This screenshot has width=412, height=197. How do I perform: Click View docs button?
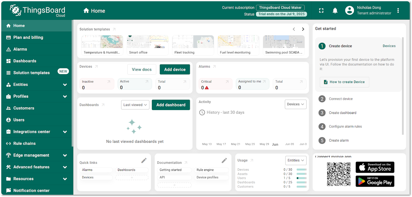[142, 69]
